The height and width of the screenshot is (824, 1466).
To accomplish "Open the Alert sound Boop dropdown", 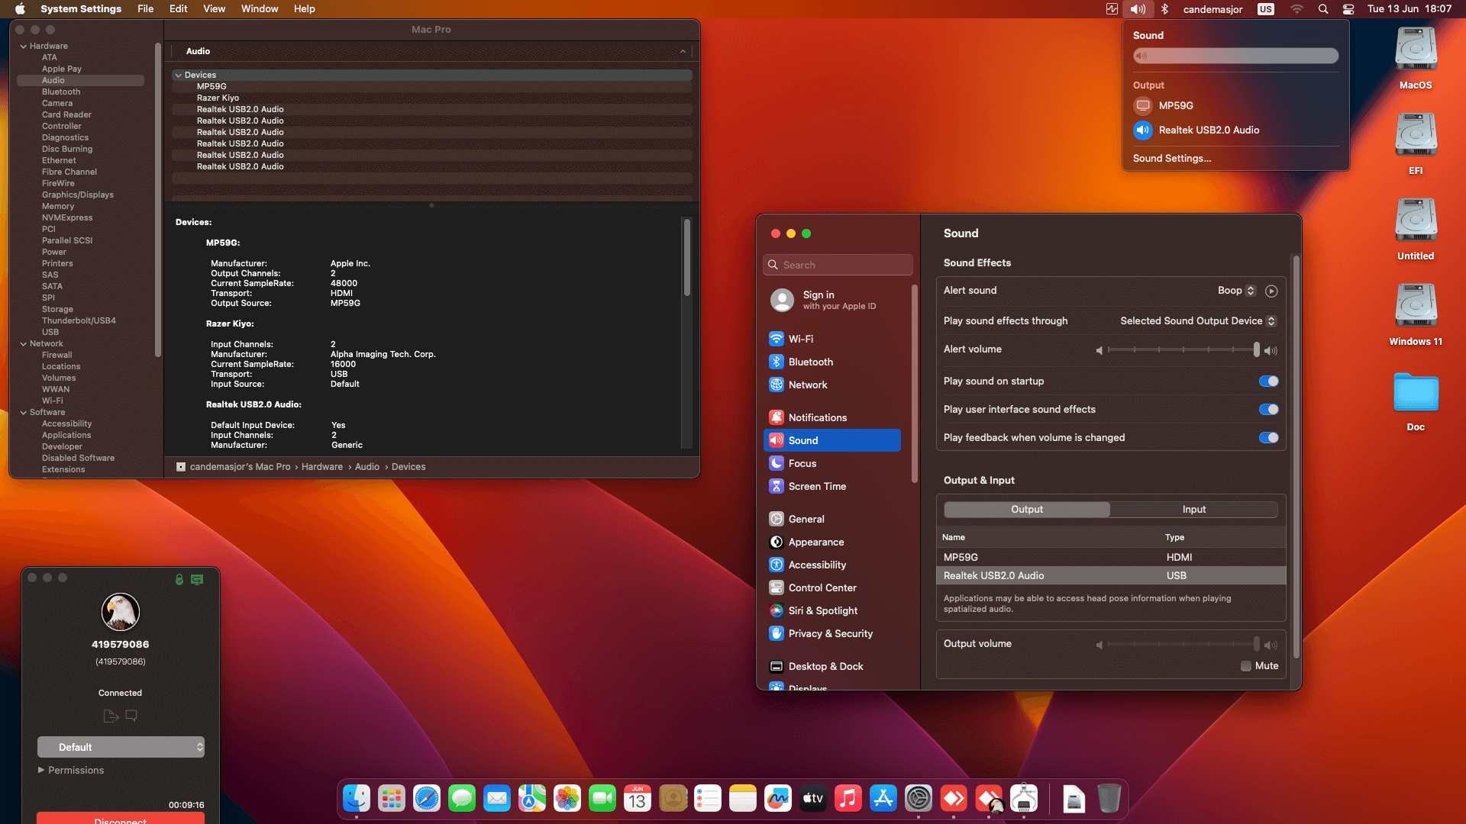I will click(x=1236, y=291).
